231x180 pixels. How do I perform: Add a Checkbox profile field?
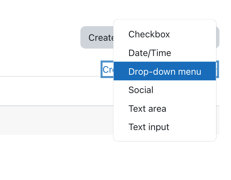(165, 34)
